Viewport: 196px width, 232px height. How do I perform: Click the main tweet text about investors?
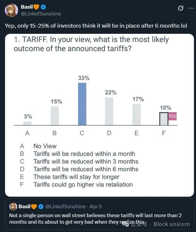(96, 26)
